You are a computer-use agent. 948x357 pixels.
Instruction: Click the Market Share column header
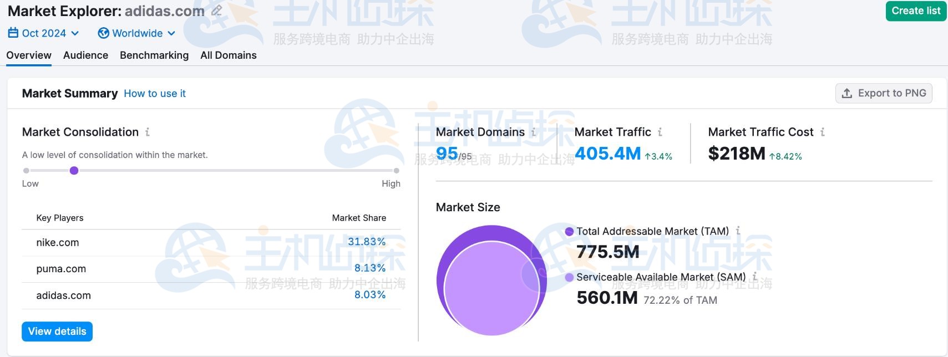pos(359,218)
